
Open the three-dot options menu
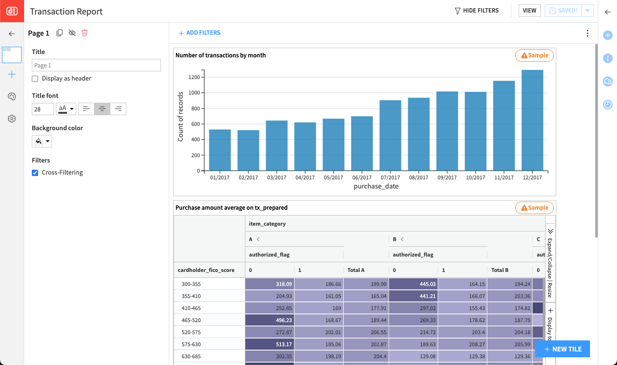coord(588,33)
